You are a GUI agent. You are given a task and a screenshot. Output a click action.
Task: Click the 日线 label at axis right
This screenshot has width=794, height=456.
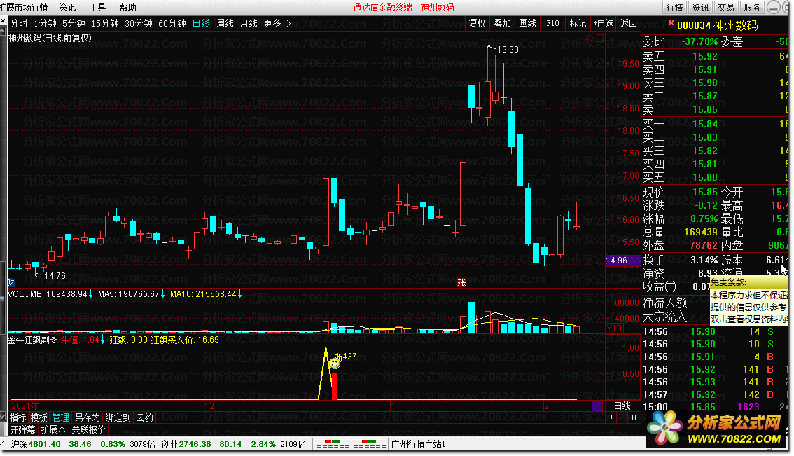pos(622,406)
